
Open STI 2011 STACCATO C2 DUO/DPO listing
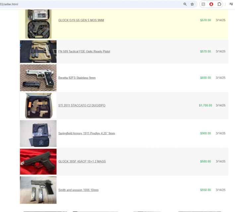82,105
